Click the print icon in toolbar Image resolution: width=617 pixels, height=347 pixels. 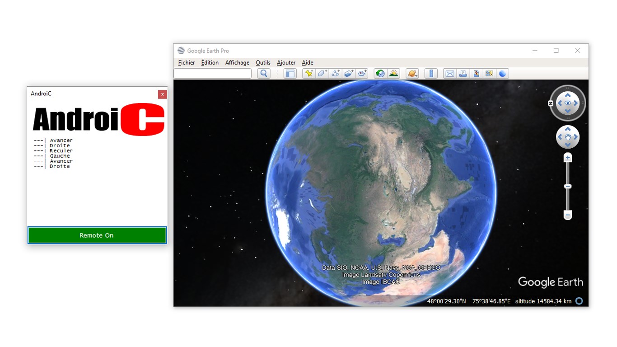[x=463, y=73]
